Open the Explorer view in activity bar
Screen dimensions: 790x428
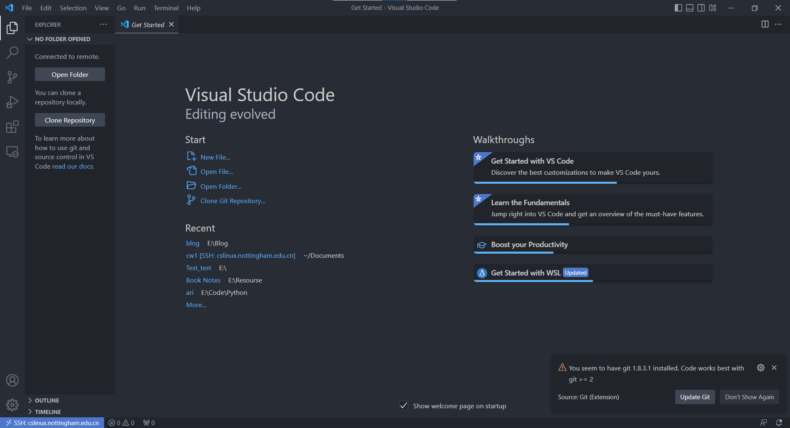(12, 28)
